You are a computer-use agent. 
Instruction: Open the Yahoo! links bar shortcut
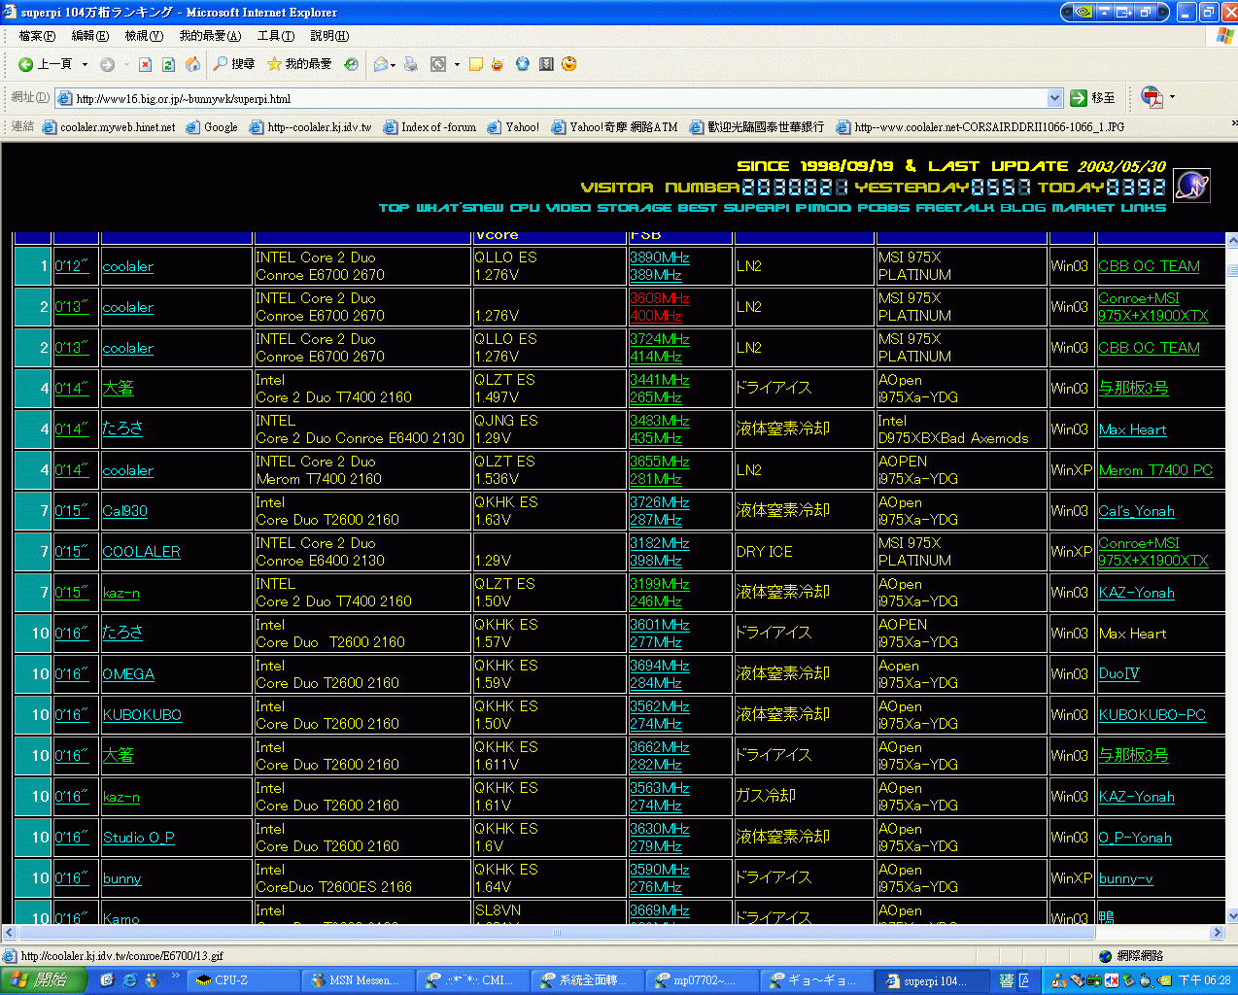[513, 127]
